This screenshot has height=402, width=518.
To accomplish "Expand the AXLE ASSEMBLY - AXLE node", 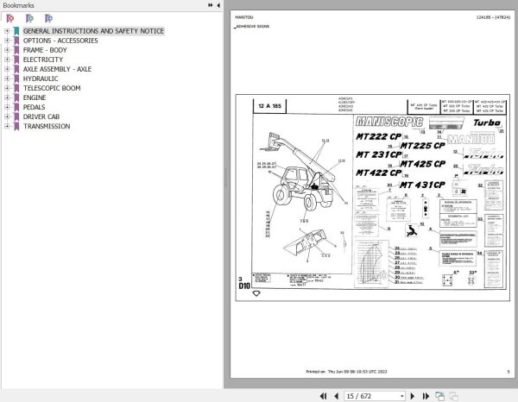I will pos(7,69).
